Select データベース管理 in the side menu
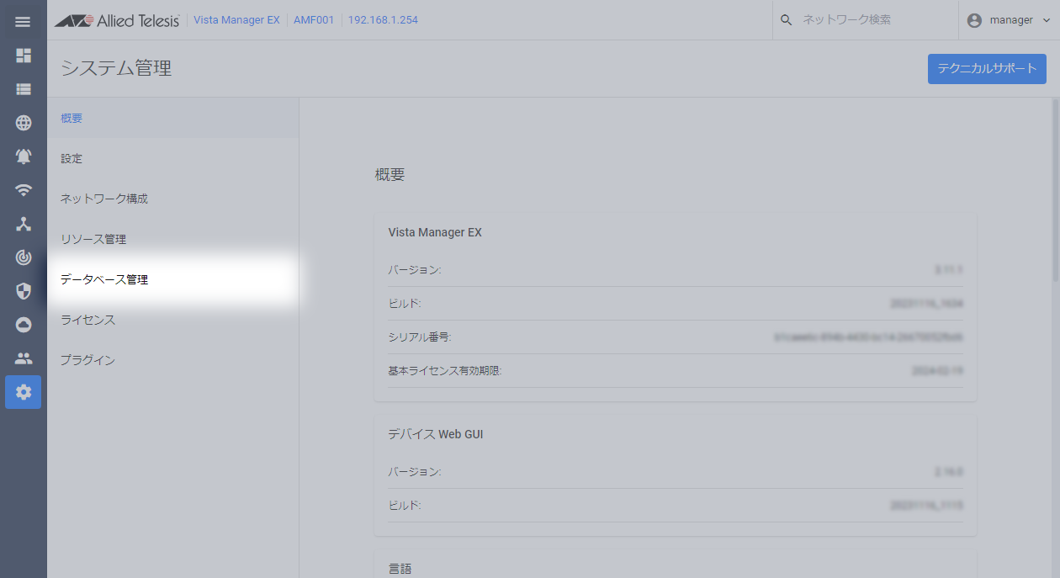Viewport: 1060px width, 578px height. coord(104,279)
